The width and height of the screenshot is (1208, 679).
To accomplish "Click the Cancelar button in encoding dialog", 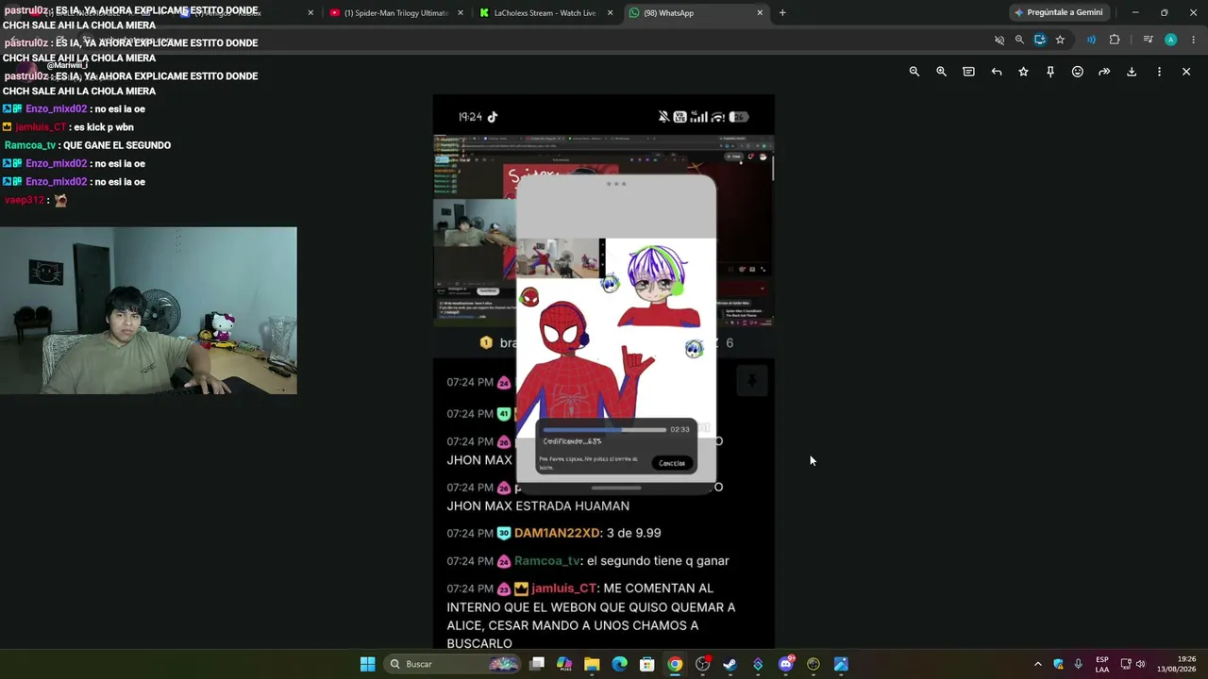I will 672,463.
